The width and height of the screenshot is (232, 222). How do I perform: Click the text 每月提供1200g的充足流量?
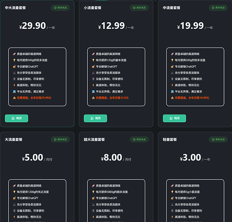tap(33, 192)
